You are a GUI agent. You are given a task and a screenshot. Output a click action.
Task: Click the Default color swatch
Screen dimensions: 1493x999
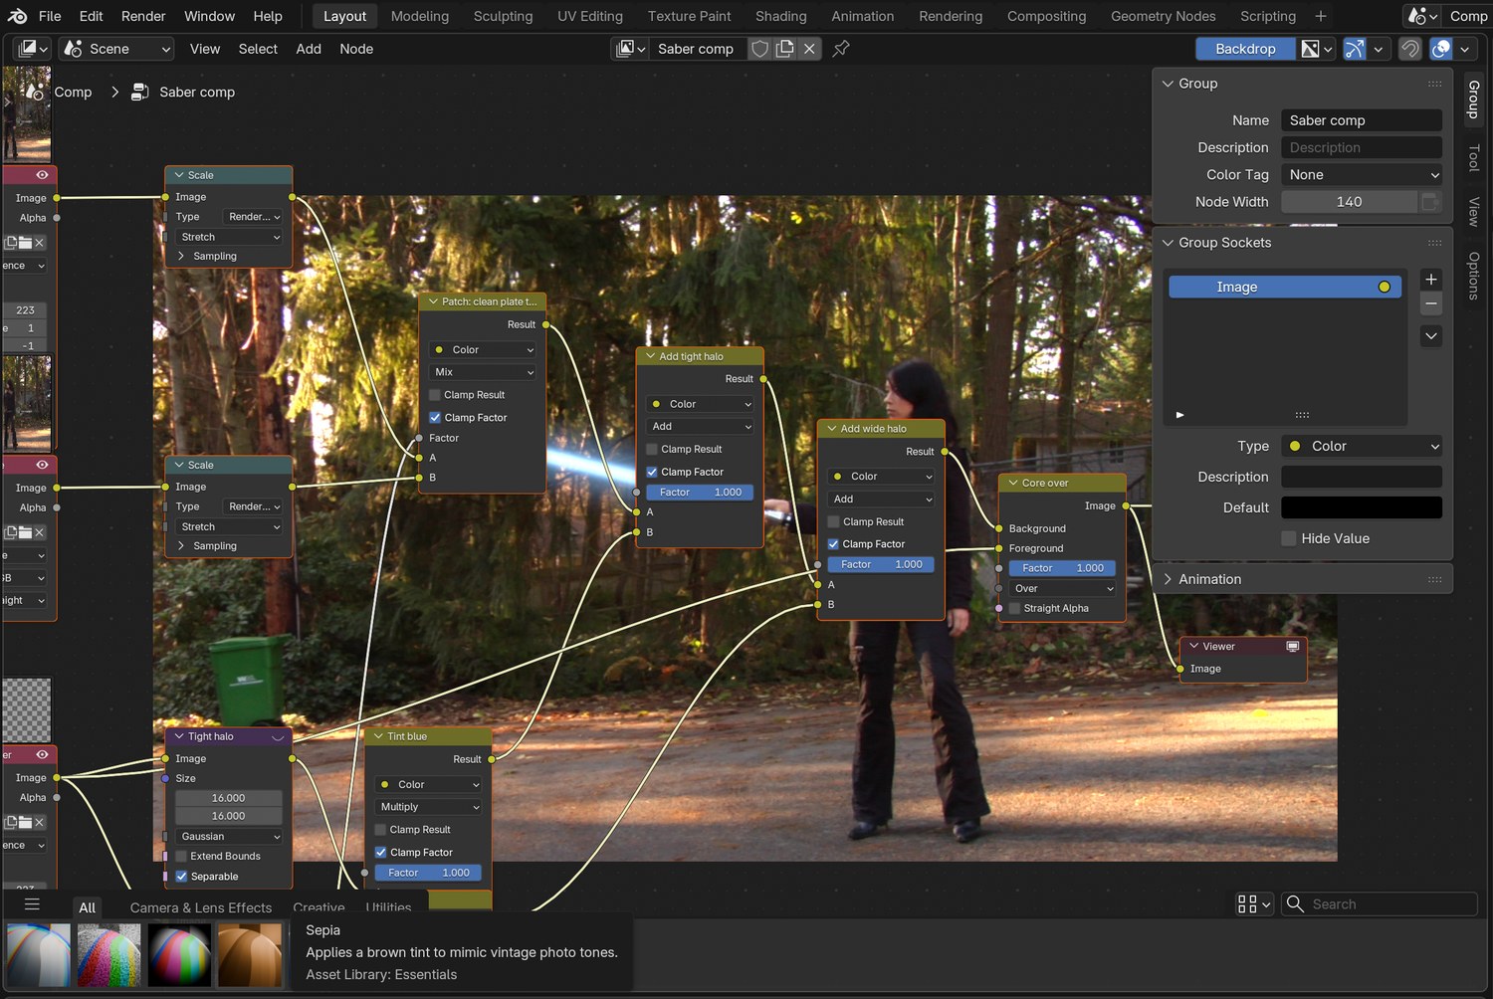(1362, 507)
